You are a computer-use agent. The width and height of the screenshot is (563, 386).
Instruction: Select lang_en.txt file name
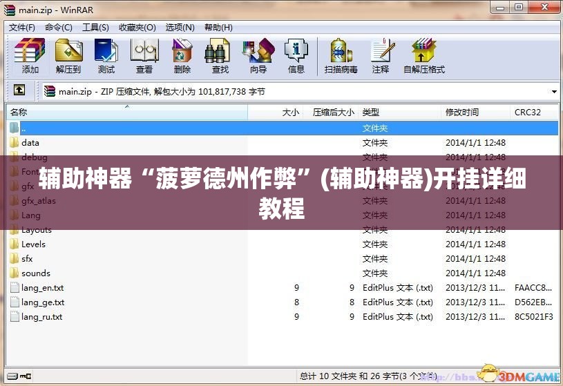pyautogui.click(x=42, y=288)
